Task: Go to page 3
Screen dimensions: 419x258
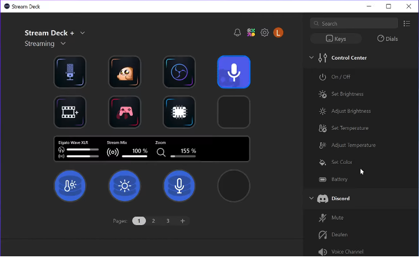Action: (x=167, y=221)
